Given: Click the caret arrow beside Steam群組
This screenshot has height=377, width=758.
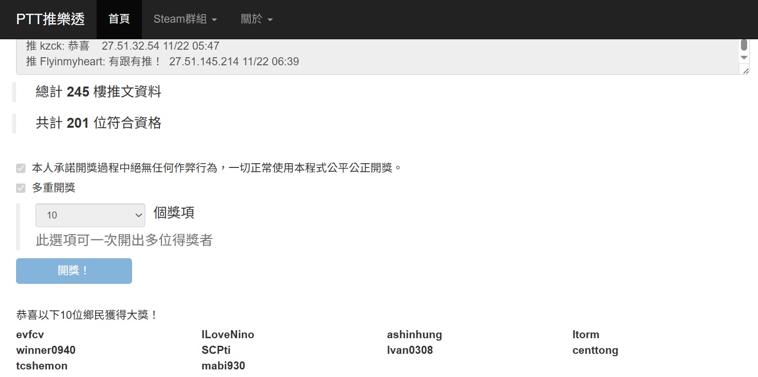Looking at the screenshot, I should tap(214, 20).
